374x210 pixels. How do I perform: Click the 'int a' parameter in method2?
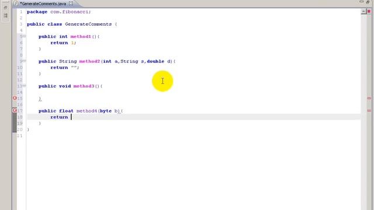click(x=110, y=61)
